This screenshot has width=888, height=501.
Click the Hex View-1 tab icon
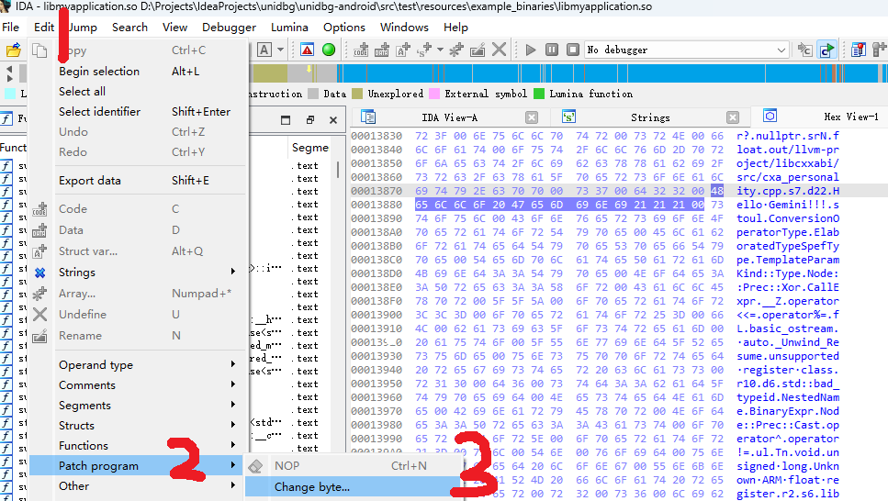coord(770,116)
